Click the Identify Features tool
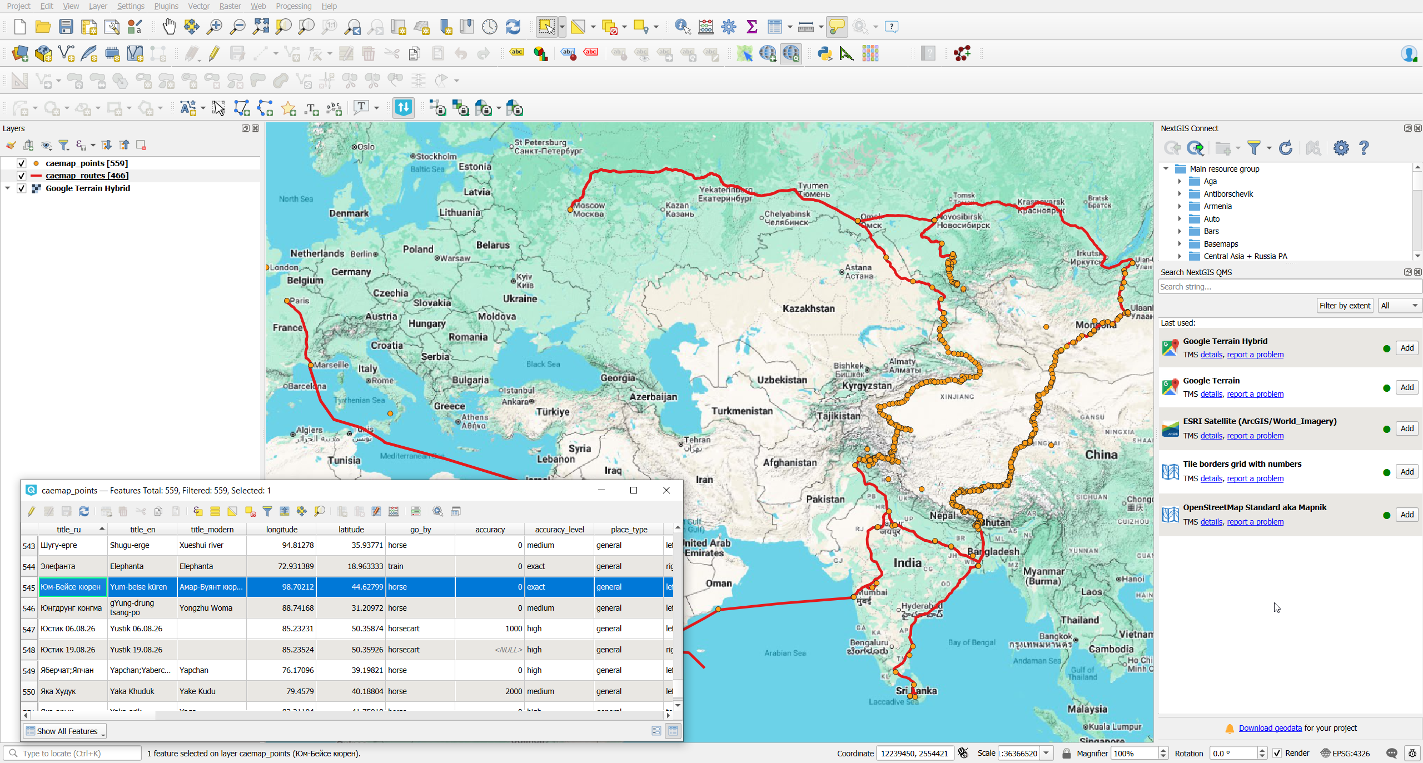The height and width of the screenshot is (763, 1423). coord(682,26)
